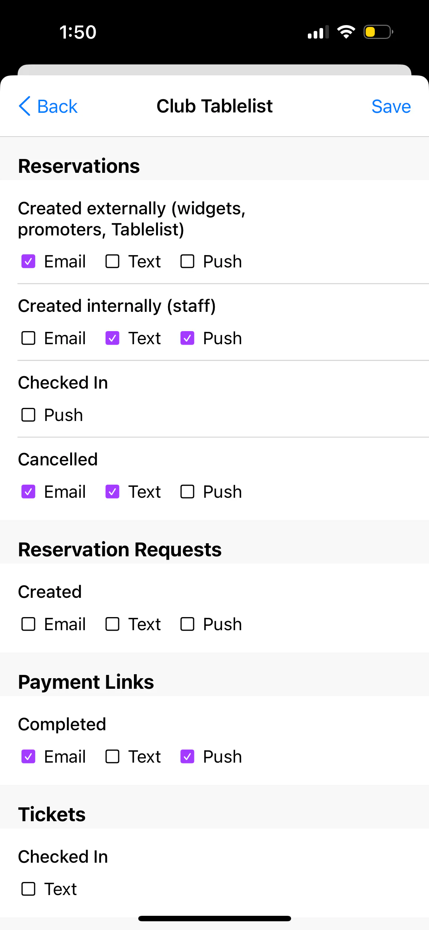Screen dimensions: 429x930
Task: Enable Email for Reservation Requests Created
Action: pos(28,624)
